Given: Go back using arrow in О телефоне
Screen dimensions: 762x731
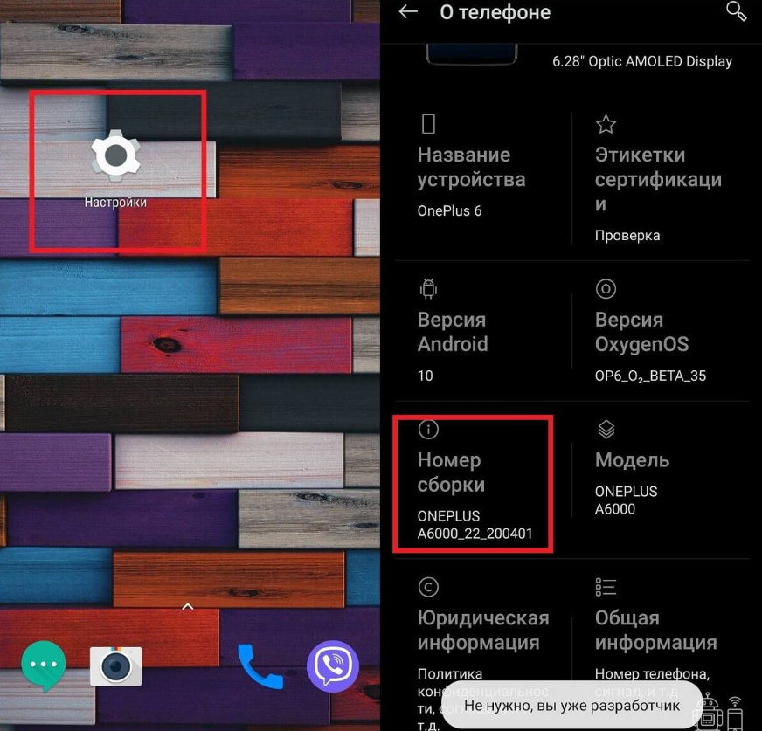Looking at the screenshot, I should point(408,11).
